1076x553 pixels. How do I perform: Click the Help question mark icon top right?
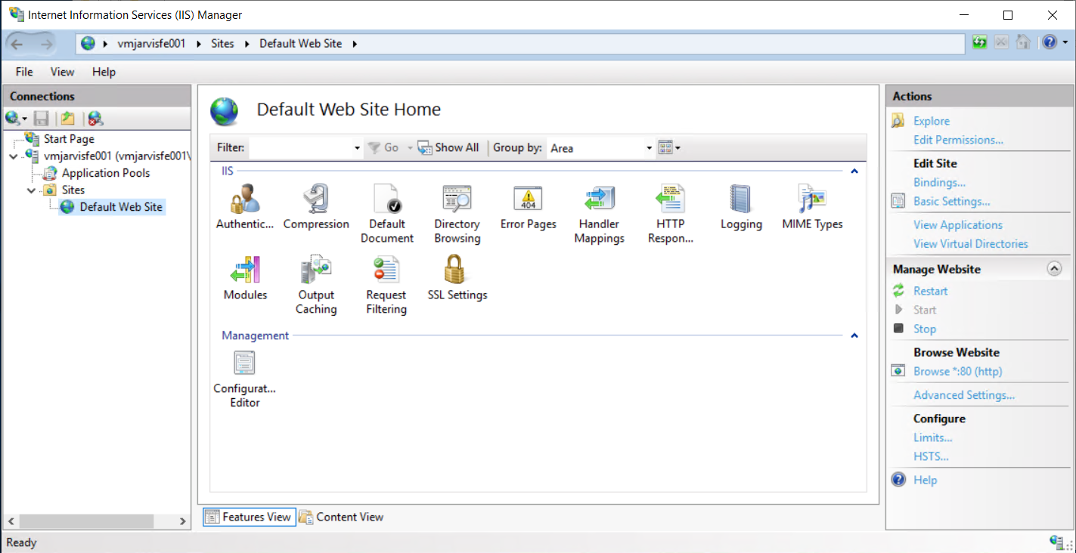click(1050, 42)
